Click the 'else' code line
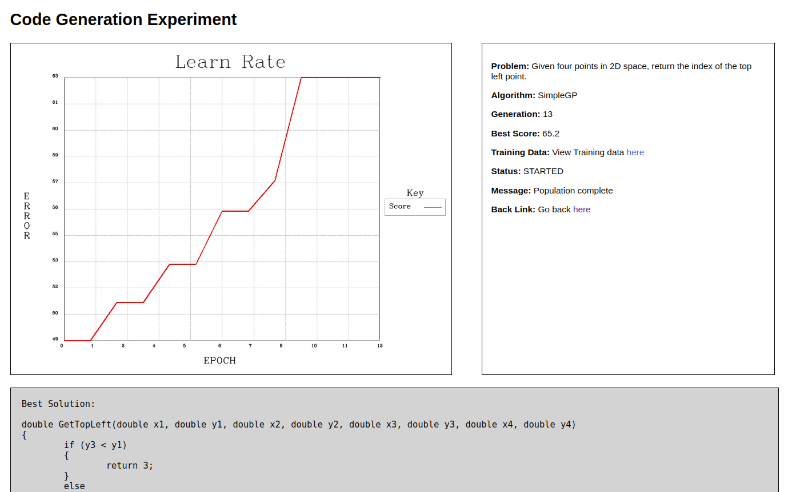 [74, 486]
